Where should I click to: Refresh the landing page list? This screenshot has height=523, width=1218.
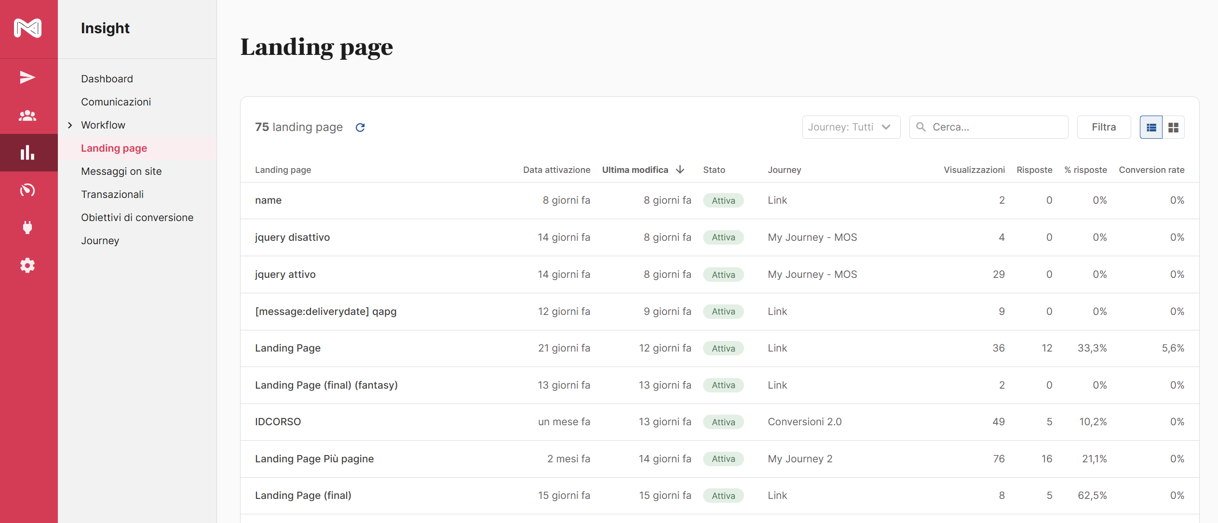tap(360, 128)
